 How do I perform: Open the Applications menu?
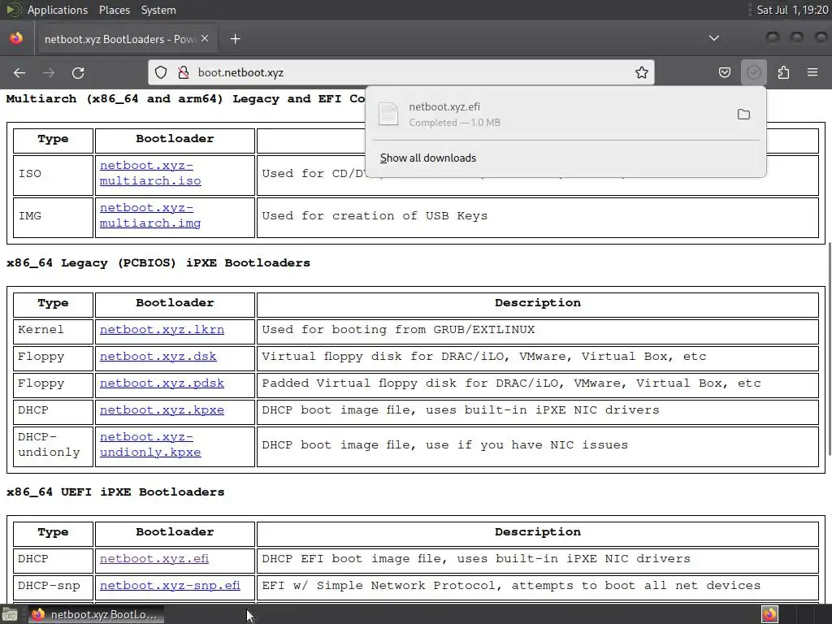tap(58, 10)
